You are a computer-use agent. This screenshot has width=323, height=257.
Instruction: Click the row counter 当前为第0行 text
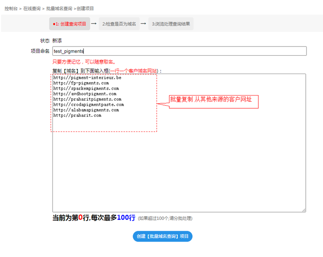coord(71,218)
